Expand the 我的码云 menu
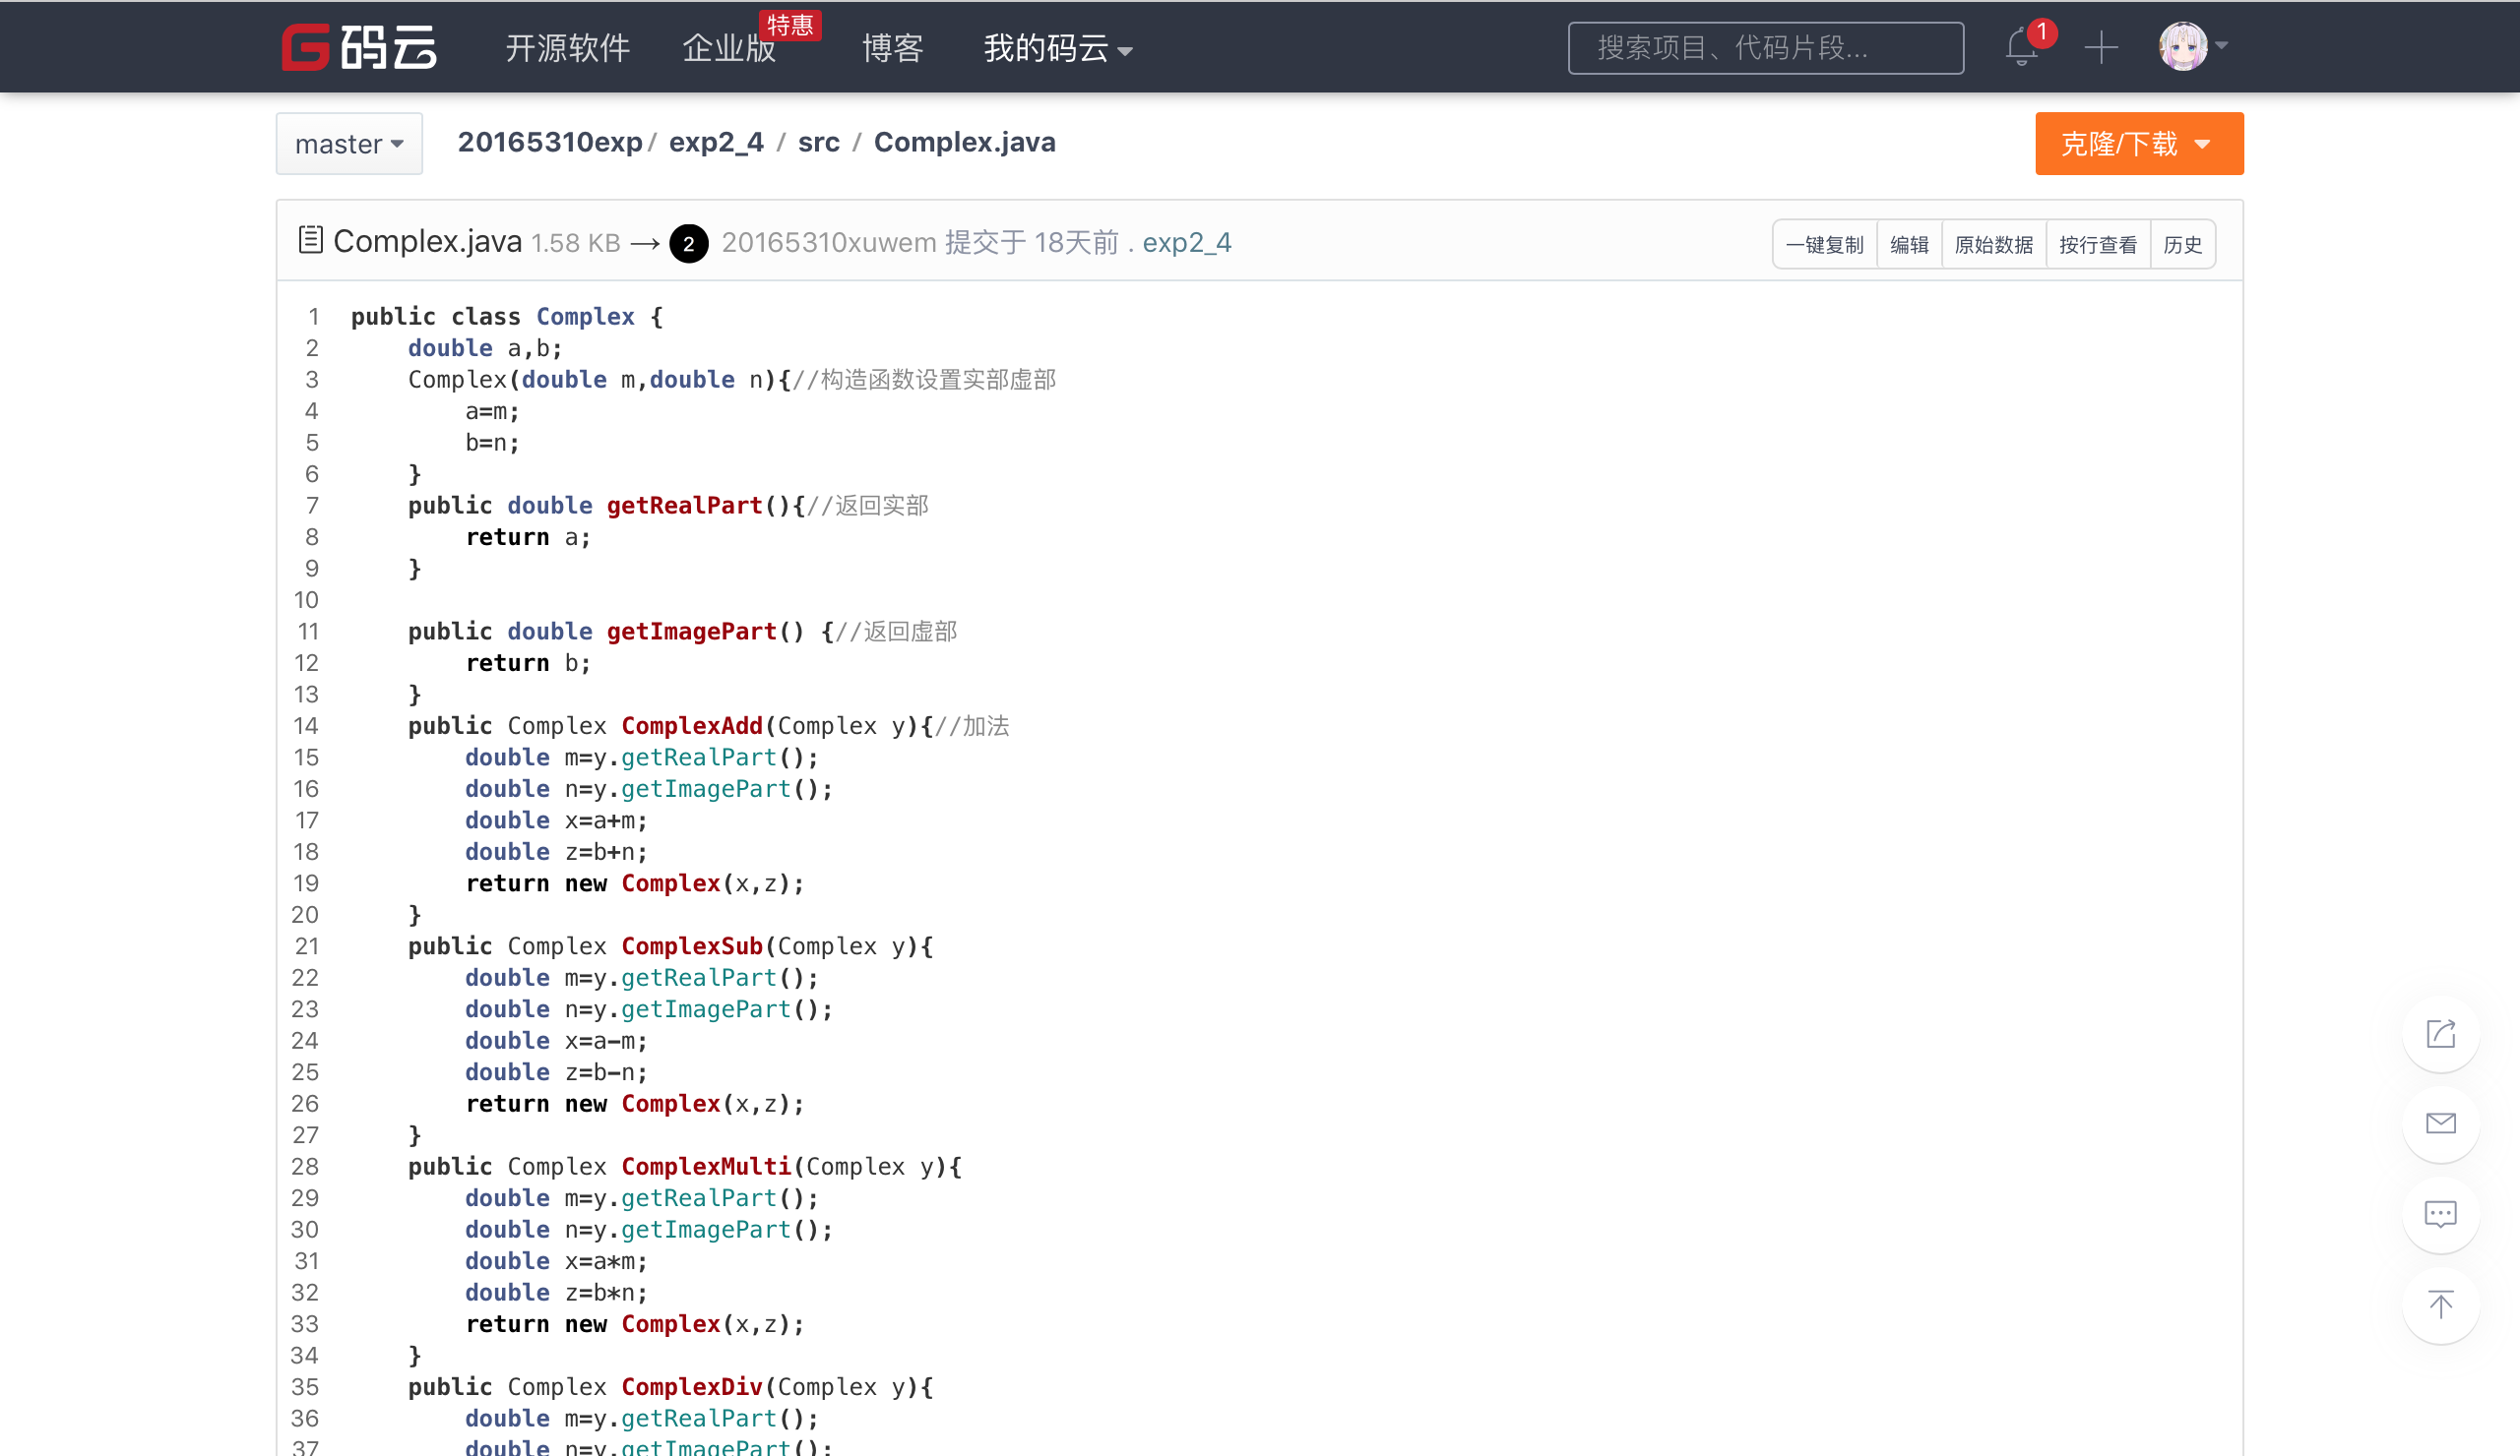The width and height of the screenshot is (2520, 1456). coord(1057,48)
